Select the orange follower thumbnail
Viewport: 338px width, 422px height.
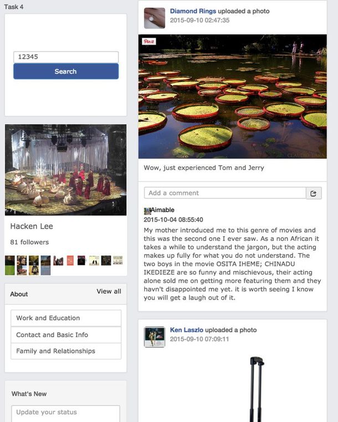tap(70, 260)
